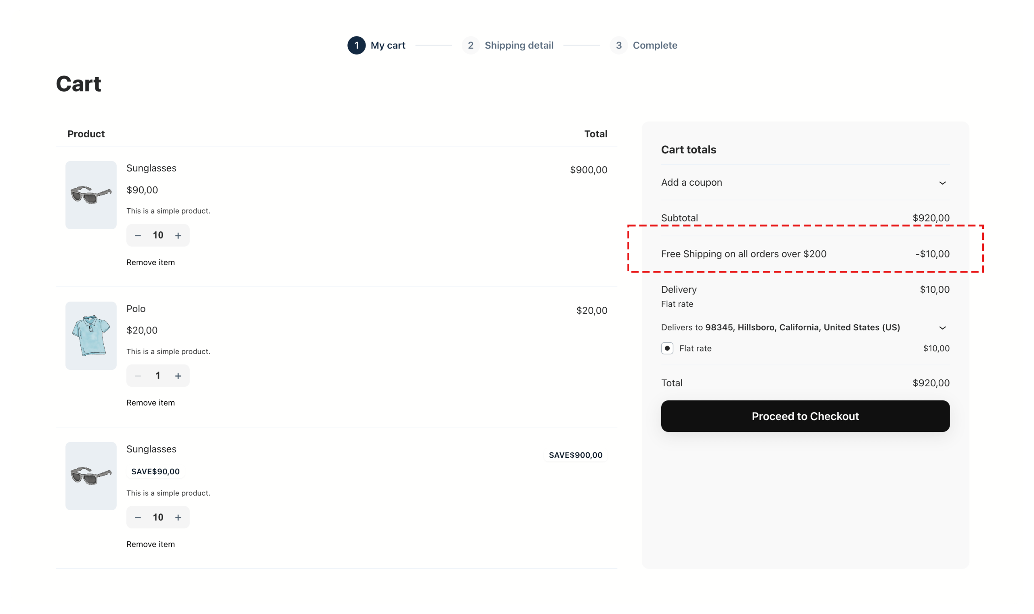The width and height of the screenshot is (1034, 614).
Task: Click the delivery address 98345, Hillsboro text
Action: tap(802, 327)
